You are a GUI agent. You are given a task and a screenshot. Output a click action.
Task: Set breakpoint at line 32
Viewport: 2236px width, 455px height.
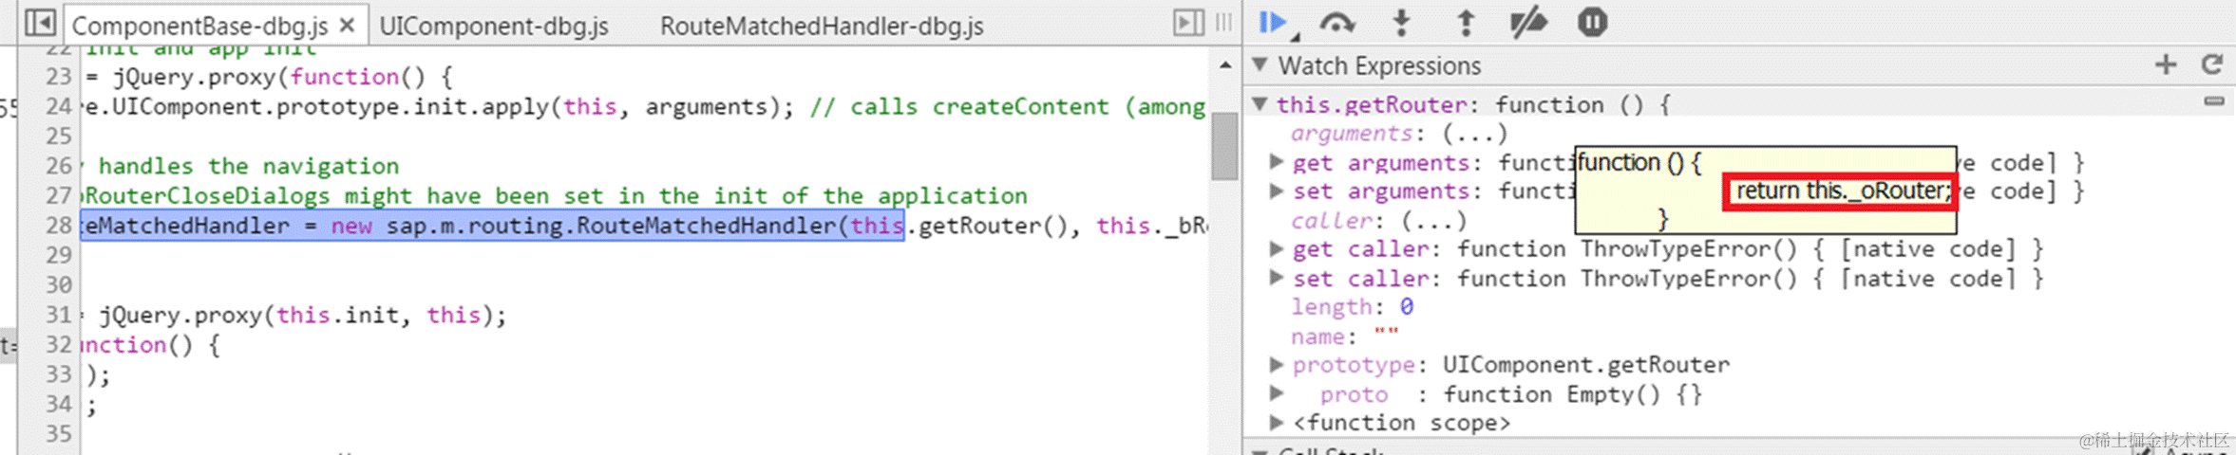click(59, 344)
